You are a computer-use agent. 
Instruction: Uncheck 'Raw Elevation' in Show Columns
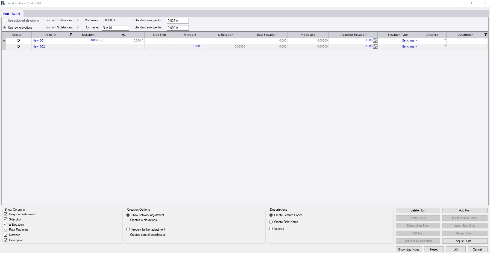(6, 230)
